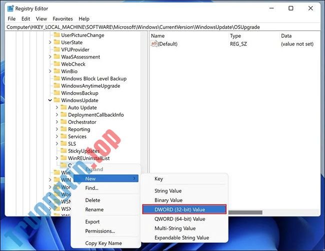325x251 pixels.
Task: Click the SLS folder icon
Action: [63, 144]
